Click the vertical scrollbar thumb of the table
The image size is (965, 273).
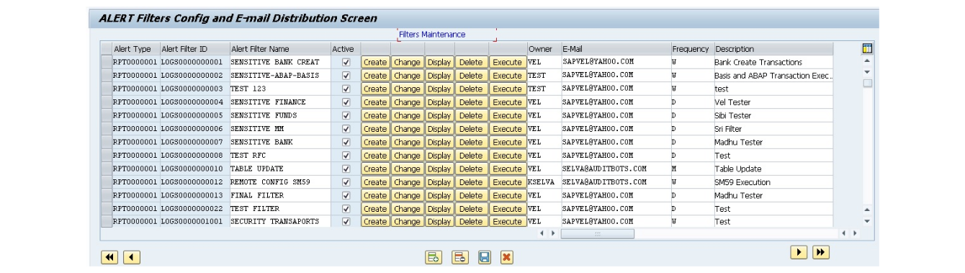(x=867, y=83)
